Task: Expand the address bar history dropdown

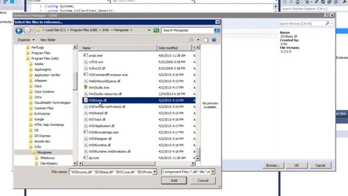Action: coord(149,30)
